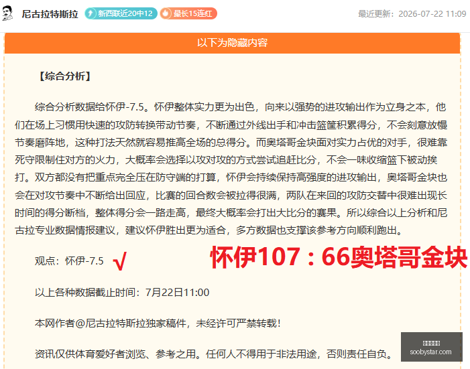The width and height of the screenshot is (470, 369).
Task: Click the 【综合分析】 heading
Action: pyautogui.click(x=65, y=76)
